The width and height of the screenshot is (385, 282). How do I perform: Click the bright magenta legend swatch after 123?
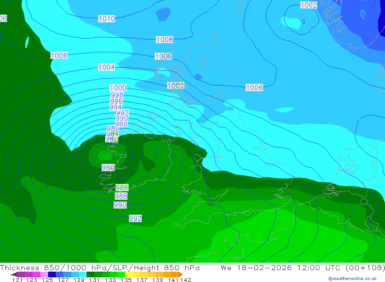point(37,274)
